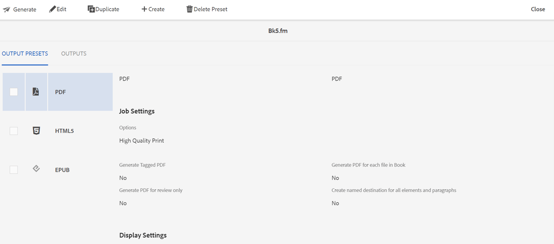Click the Generate button label
The image size is (554, 244).
pyautogui.click(x=24, y=10)
